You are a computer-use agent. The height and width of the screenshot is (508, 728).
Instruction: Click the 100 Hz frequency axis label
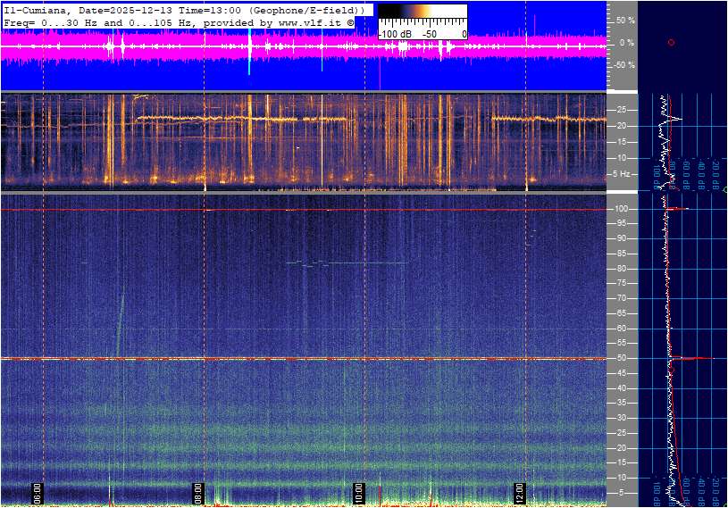(x=622, y=209)
